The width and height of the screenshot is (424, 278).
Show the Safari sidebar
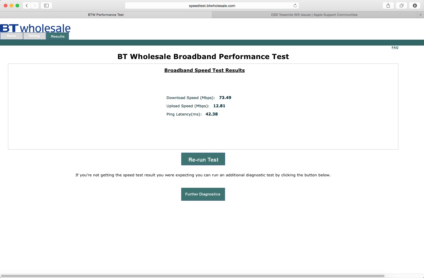point(46,6)
